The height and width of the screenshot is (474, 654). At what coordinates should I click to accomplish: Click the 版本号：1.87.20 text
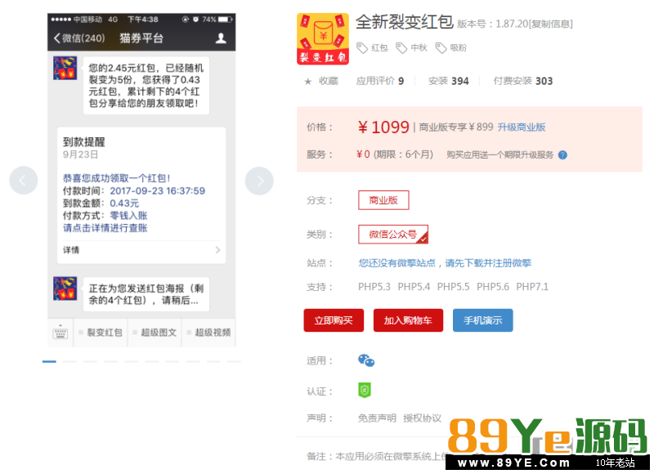click(x=493, y=24)
